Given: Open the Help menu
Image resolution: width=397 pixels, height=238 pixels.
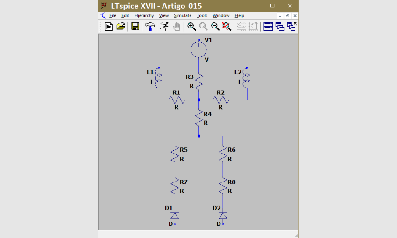Looking at the screenshot, I should [240, 15].
